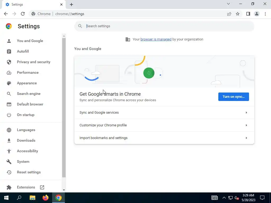Open Default browser settings

pos(30,104)
